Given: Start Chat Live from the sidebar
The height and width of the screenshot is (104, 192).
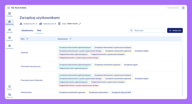Looking at the screenshot, I should (x=9, y=96).
